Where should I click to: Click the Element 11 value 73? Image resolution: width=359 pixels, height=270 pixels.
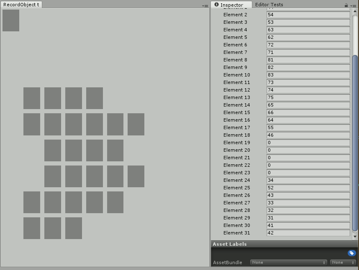point(308,82)
